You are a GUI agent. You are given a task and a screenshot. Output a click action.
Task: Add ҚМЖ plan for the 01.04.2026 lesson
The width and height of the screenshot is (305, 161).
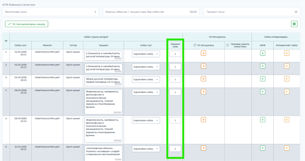point(263,53)
